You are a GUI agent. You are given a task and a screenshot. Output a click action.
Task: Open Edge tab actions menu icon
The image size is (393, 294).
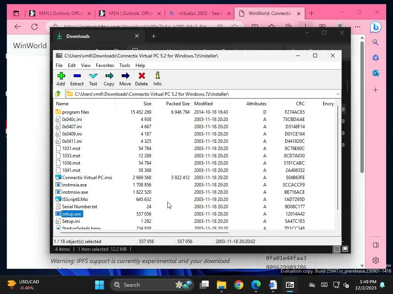click(16, 13)
